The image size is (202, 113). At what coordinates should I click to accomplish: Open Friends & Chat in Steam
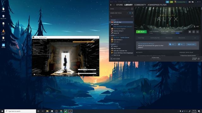tap(196, 59)
